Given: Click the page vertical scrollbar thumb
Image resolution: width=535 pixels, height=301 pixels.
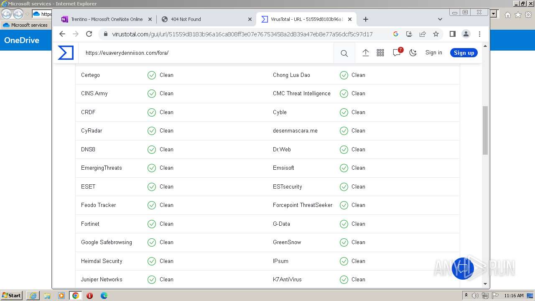Looking at the screenshot, I should tap(485, 130).
